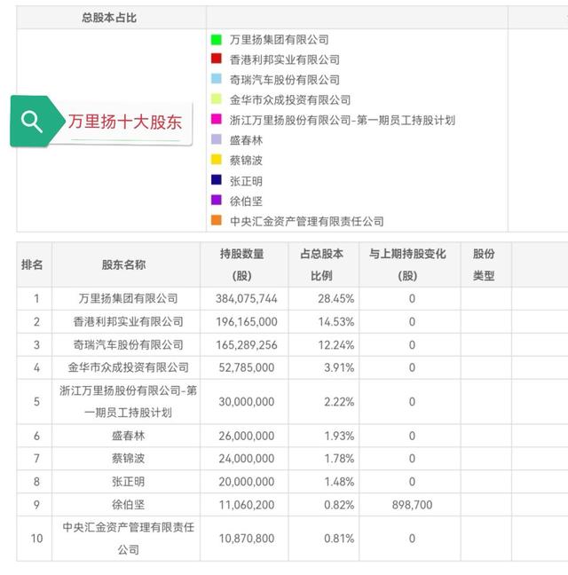The height and width of the screenshot is (575, 568).
Task: Click the 1.93% percentage cell
Action: pyautogui.click(x=339, y=436)
